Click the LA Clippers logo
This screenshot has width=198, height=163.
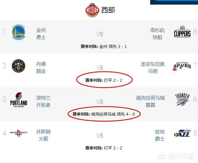coord(182,32)
